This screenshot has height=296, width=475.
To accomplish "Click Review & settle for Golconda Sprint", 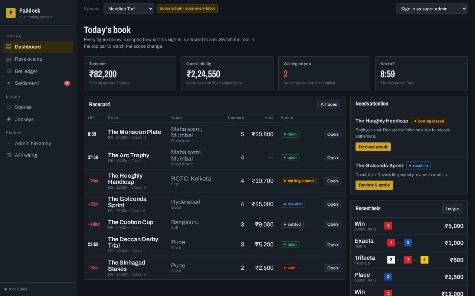I will (374, 185).
